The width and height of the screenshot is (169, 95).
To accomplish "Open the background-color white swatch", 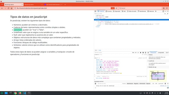I will click(x=107, y=70).
